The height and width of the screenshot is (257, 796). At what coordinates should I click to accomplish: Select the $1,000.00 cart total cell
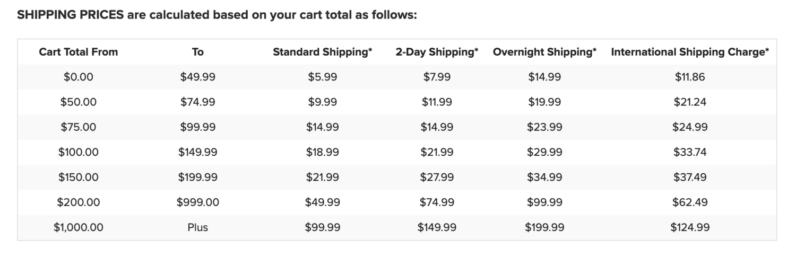(79, 227)
